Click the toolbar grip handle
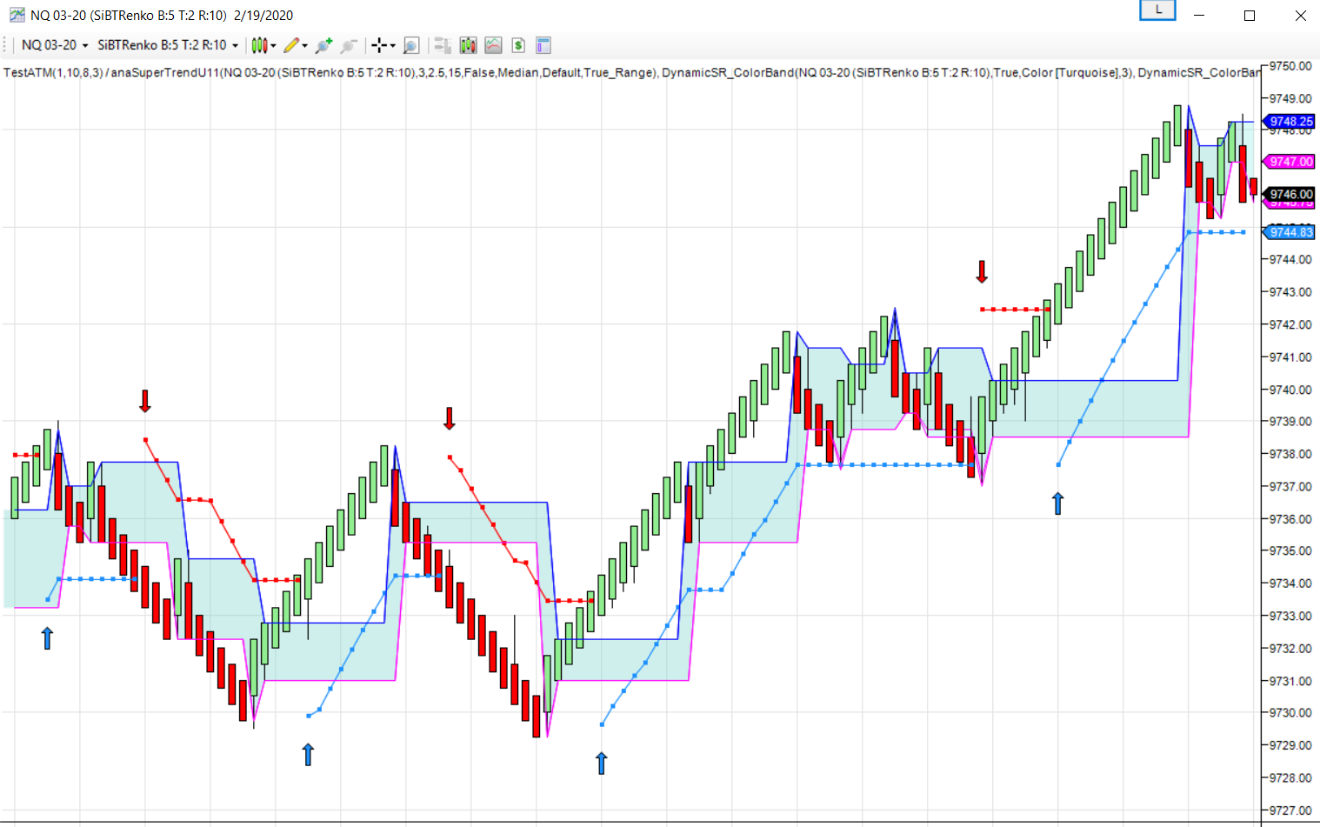The height and width of the screenshot is (827, 1320). 5,45
